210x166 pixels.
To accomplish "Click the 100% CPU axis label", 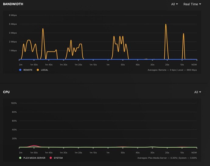I will (14, 103).
